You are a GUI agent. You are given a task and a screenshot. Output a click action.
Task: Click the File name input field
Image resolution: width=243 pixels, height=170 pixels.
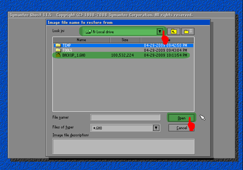[x=125, y=117]
